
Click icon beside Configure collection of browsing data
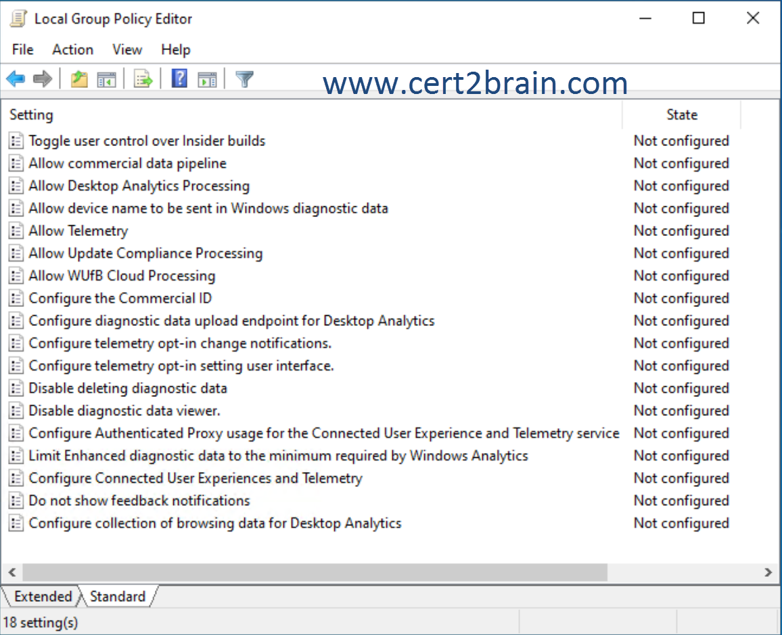16,523
